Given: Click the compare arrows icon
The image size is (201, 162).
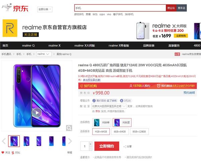Looking at the screenshot, I should (x=13, y=153).
